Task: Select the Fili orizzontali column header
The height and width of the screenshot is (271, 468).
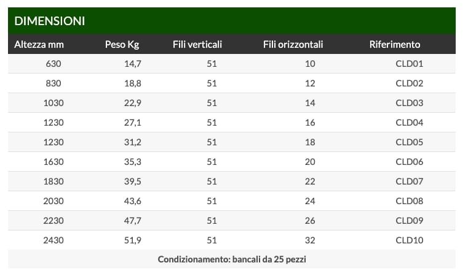Action: point(293,44)
